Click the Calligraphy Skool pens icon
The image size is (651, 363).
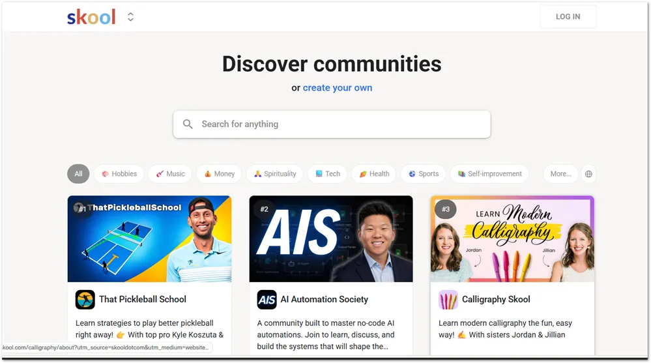coord(448,299)
